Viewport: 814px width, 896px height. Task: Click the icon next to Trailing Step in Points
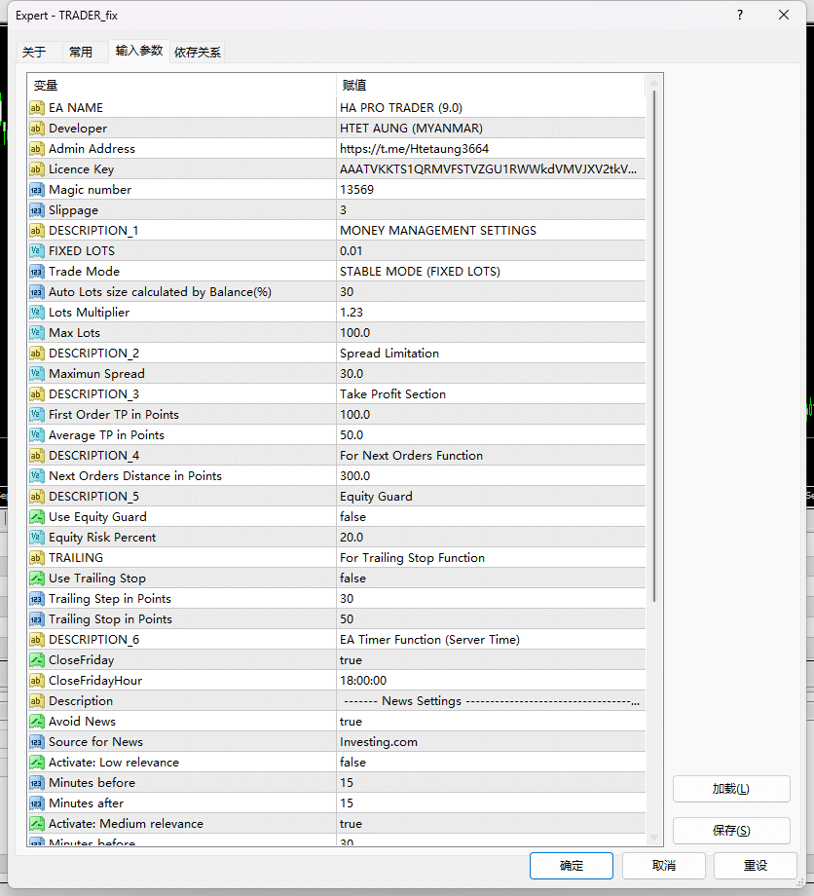coord(36,599)
